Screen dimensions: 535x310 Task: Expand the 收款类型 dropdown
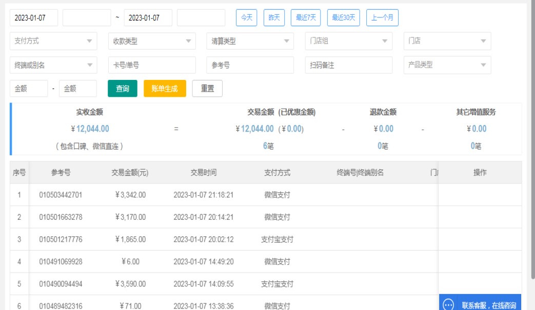click(x=152, y=42)
